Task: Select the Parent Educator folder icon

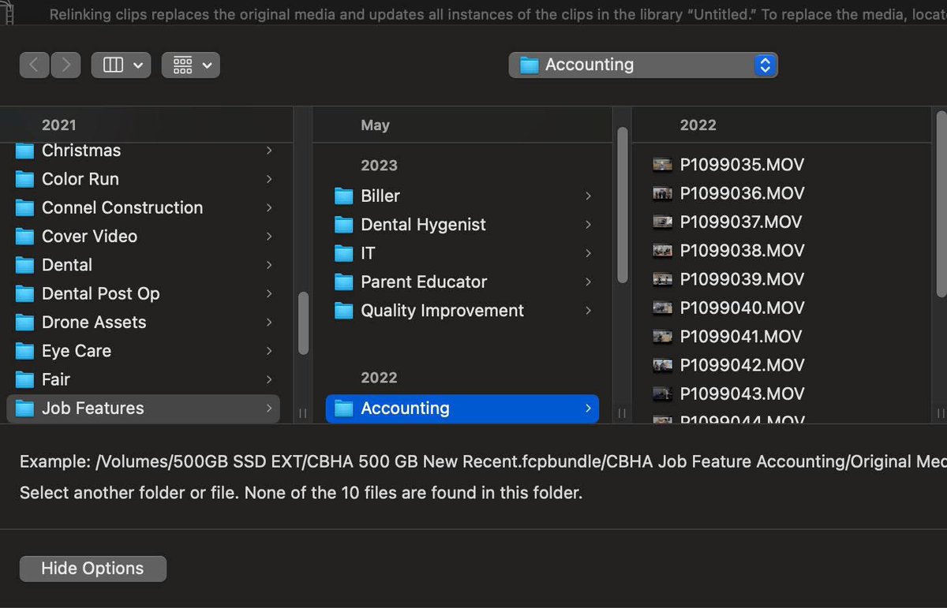Action: [x=344, y=282]
